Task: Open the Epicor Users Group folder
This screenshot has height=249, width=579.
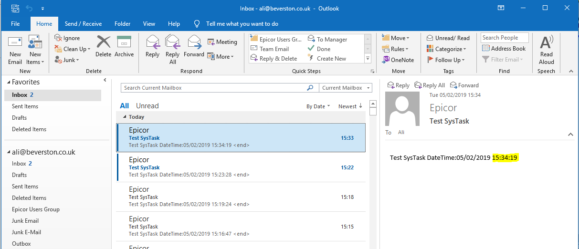Action: click(x=36, y=209)
